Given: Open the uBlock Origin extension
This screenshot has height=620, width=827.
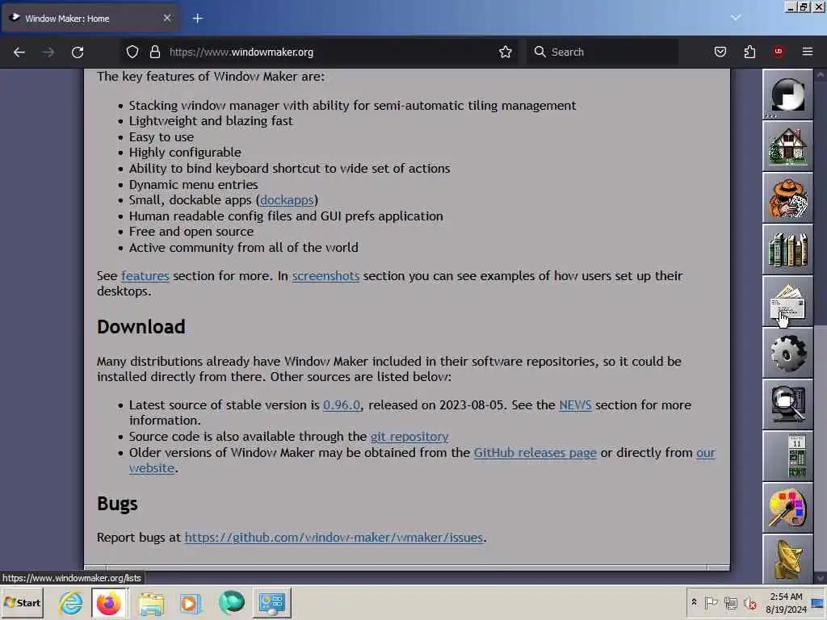Looking at the screenshot, I should click(779, 52).
